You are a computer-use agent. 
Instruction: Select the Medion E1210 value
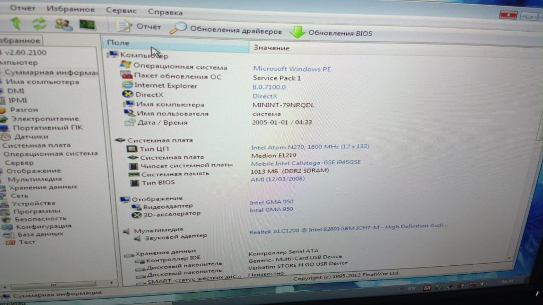(x=274, y=156)
